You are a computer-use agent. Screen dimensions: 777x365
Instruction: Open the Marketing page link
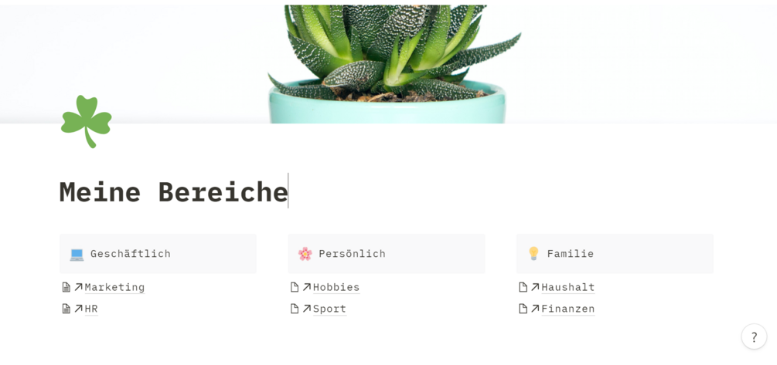pos(114,287)
